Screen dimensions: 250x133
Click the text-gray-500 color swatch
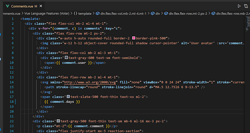58,121
